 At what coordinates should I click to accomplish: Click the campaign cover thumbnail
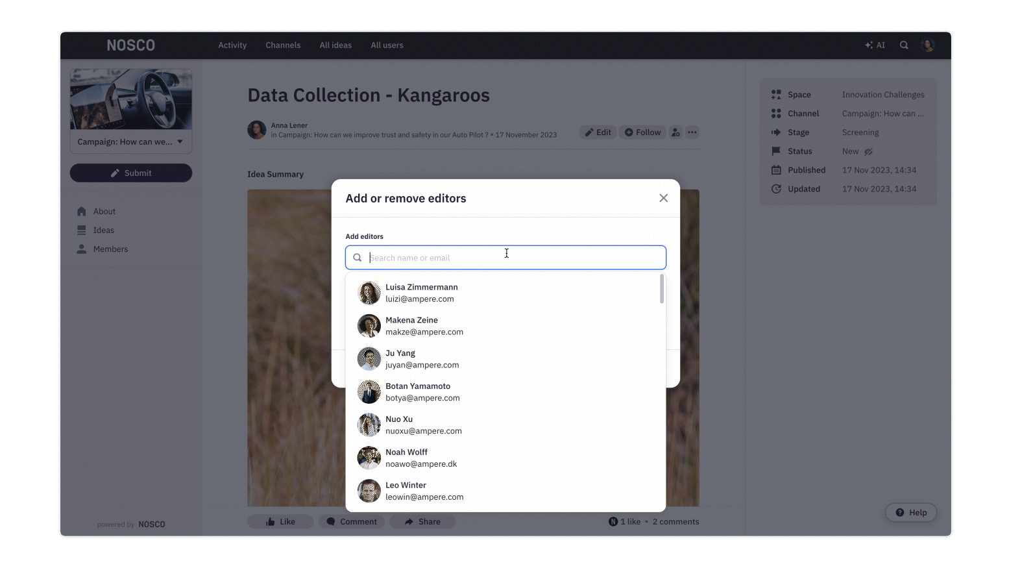[131, 99]
